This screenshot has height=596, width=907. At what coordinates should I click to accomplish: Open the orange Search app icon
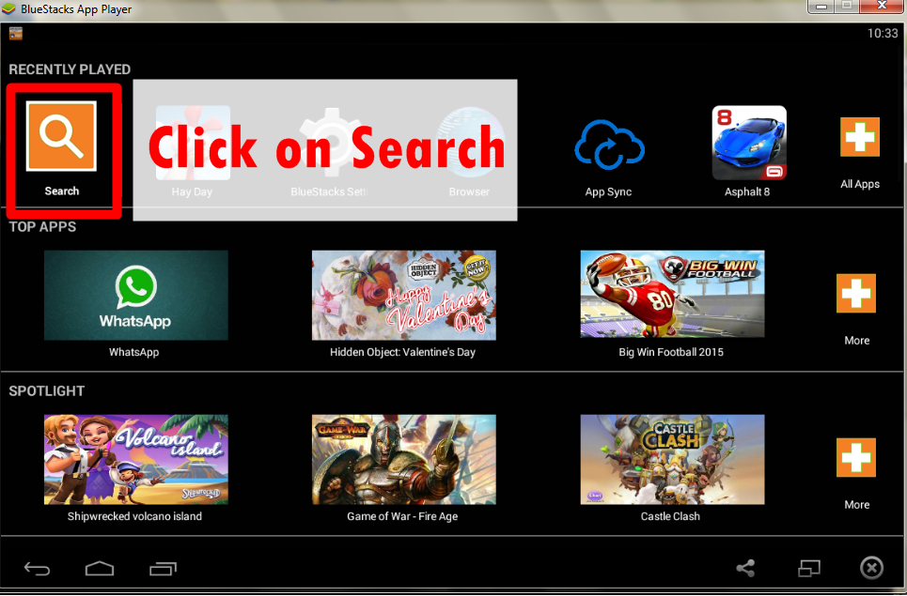(61, 137)
